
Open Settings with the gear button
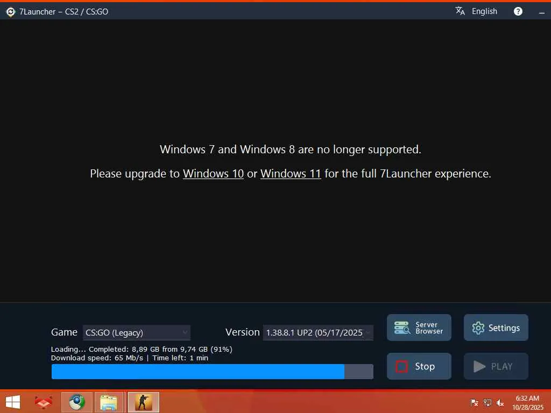pyautogui.click(x=496, y=327)
